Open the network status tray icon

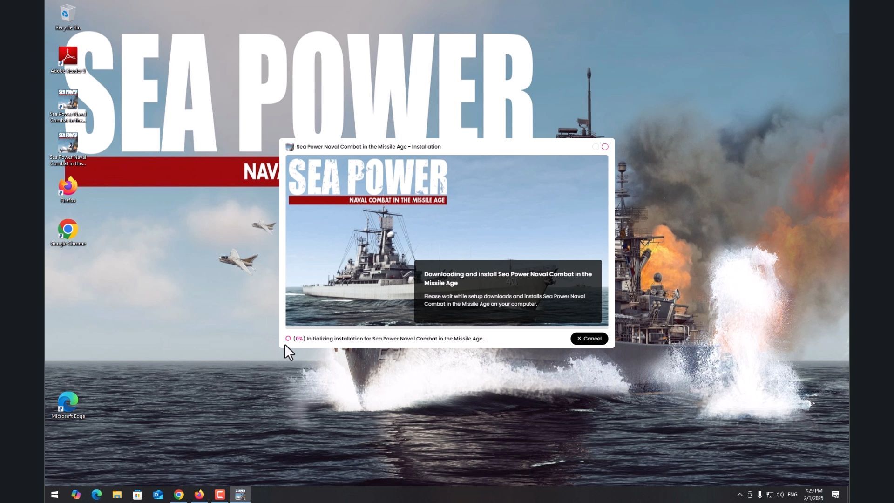pos(770,495)
